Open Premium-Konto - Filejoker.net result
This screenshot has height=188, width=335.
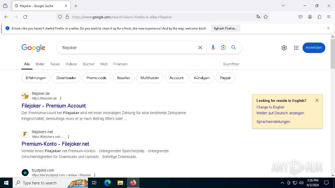click(55, 144)
